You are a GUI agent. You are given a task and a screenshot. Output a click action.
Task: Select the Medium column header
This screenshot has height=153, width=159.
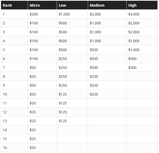[x=107, y=5]
